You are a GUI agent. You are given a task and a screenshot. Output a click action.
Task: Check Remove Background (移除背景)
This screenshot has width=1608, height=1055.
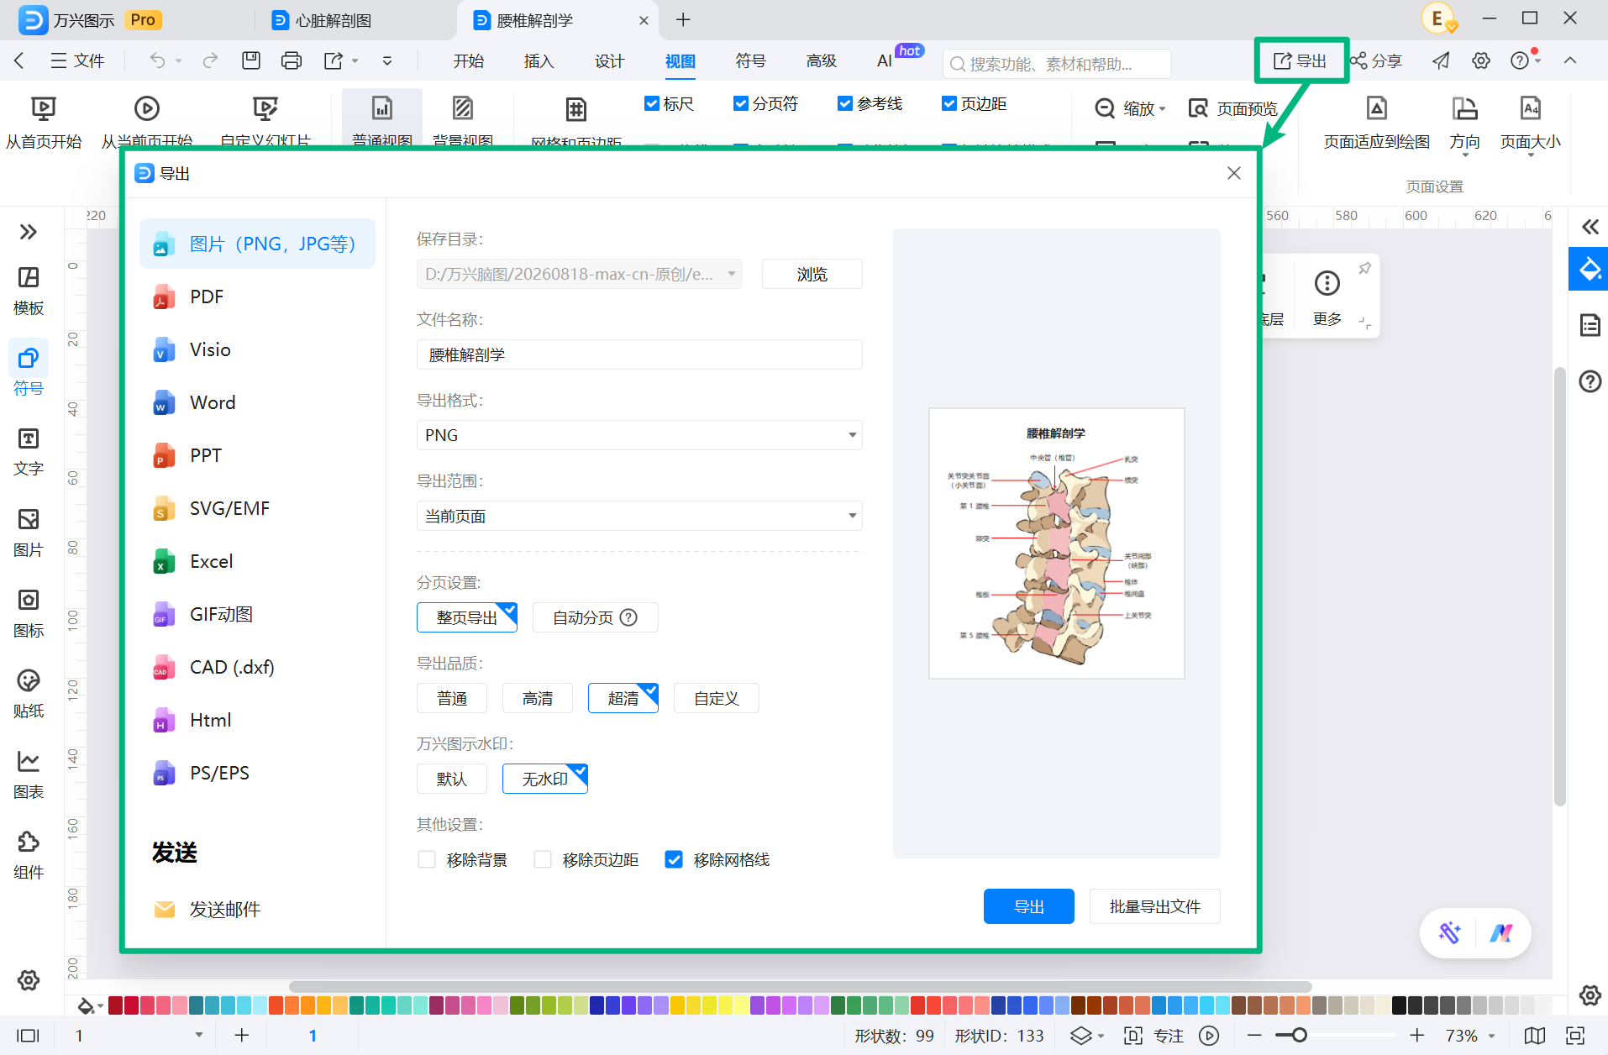click(x=427, y=859)
